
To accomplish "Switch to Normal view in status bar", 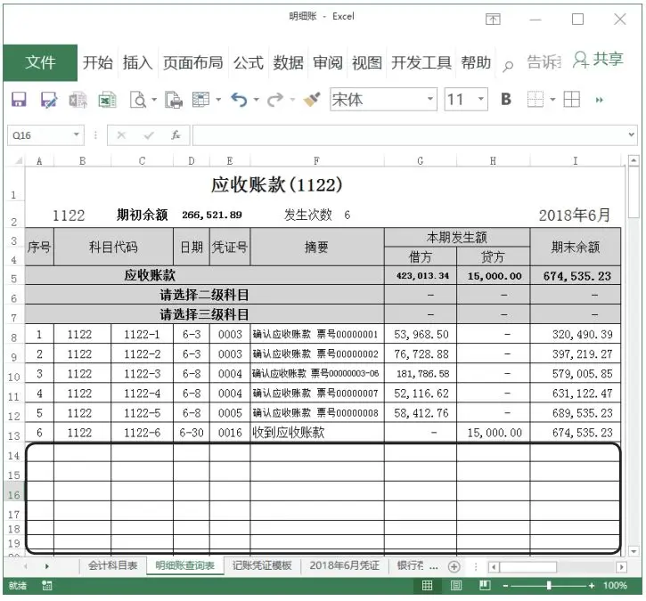I will click(x=427, y=585).
